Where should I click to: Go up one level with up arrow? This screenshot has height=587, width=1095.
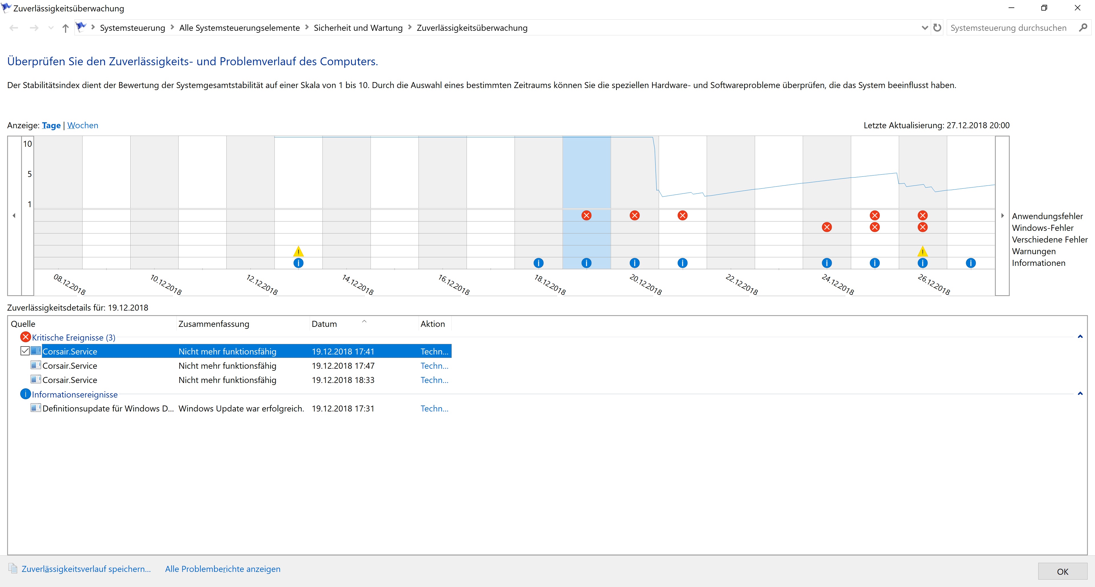pos(65,28)
